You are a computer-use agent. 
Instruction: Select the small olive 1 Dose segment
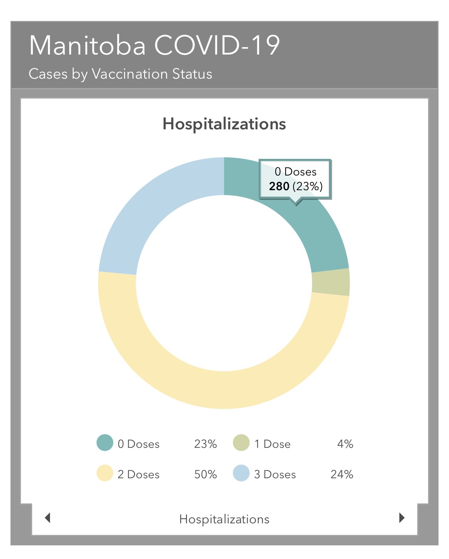pos(330,282)
